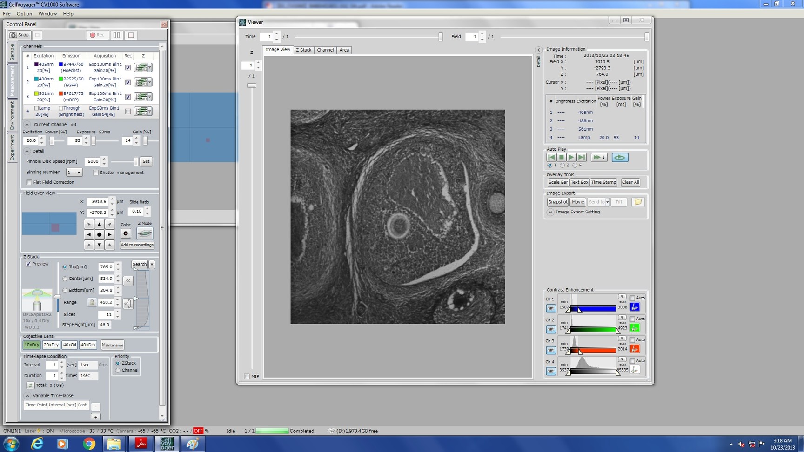Move field down with down arrow

[x=99, y=245]
